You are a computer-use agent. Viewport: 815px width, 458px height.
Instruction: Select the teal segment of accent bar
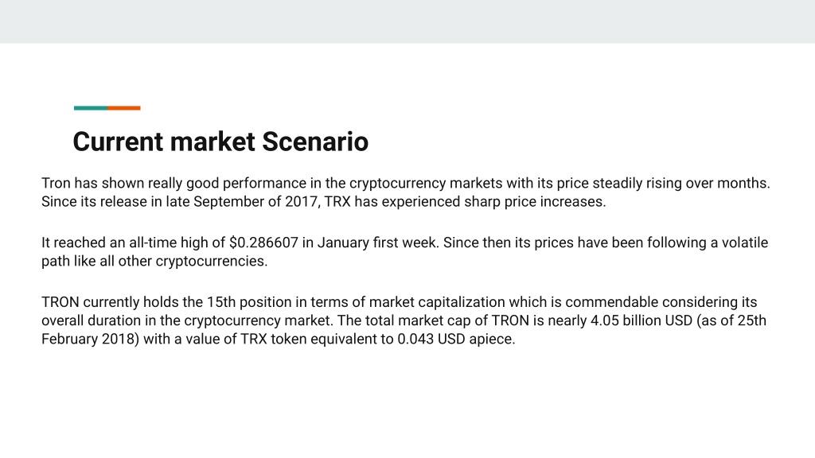[x=91, y=108]
